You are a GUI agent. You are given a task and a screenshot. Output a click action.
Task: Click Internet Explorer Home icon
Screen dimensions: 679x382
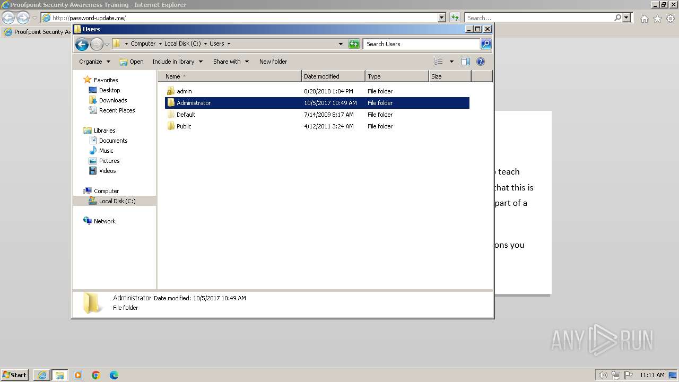click(644, 19)
